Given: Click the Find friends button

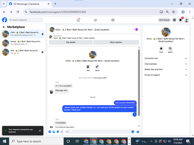Looking at the screenshot, I should [164, 20].
